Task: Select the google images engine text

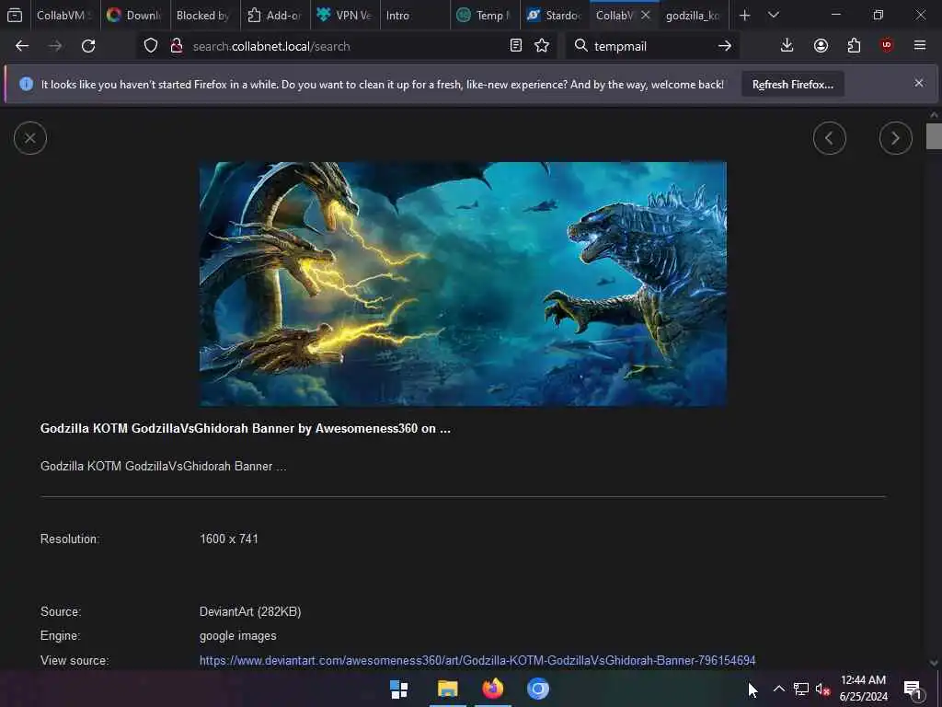Action: tap(238, 635)
